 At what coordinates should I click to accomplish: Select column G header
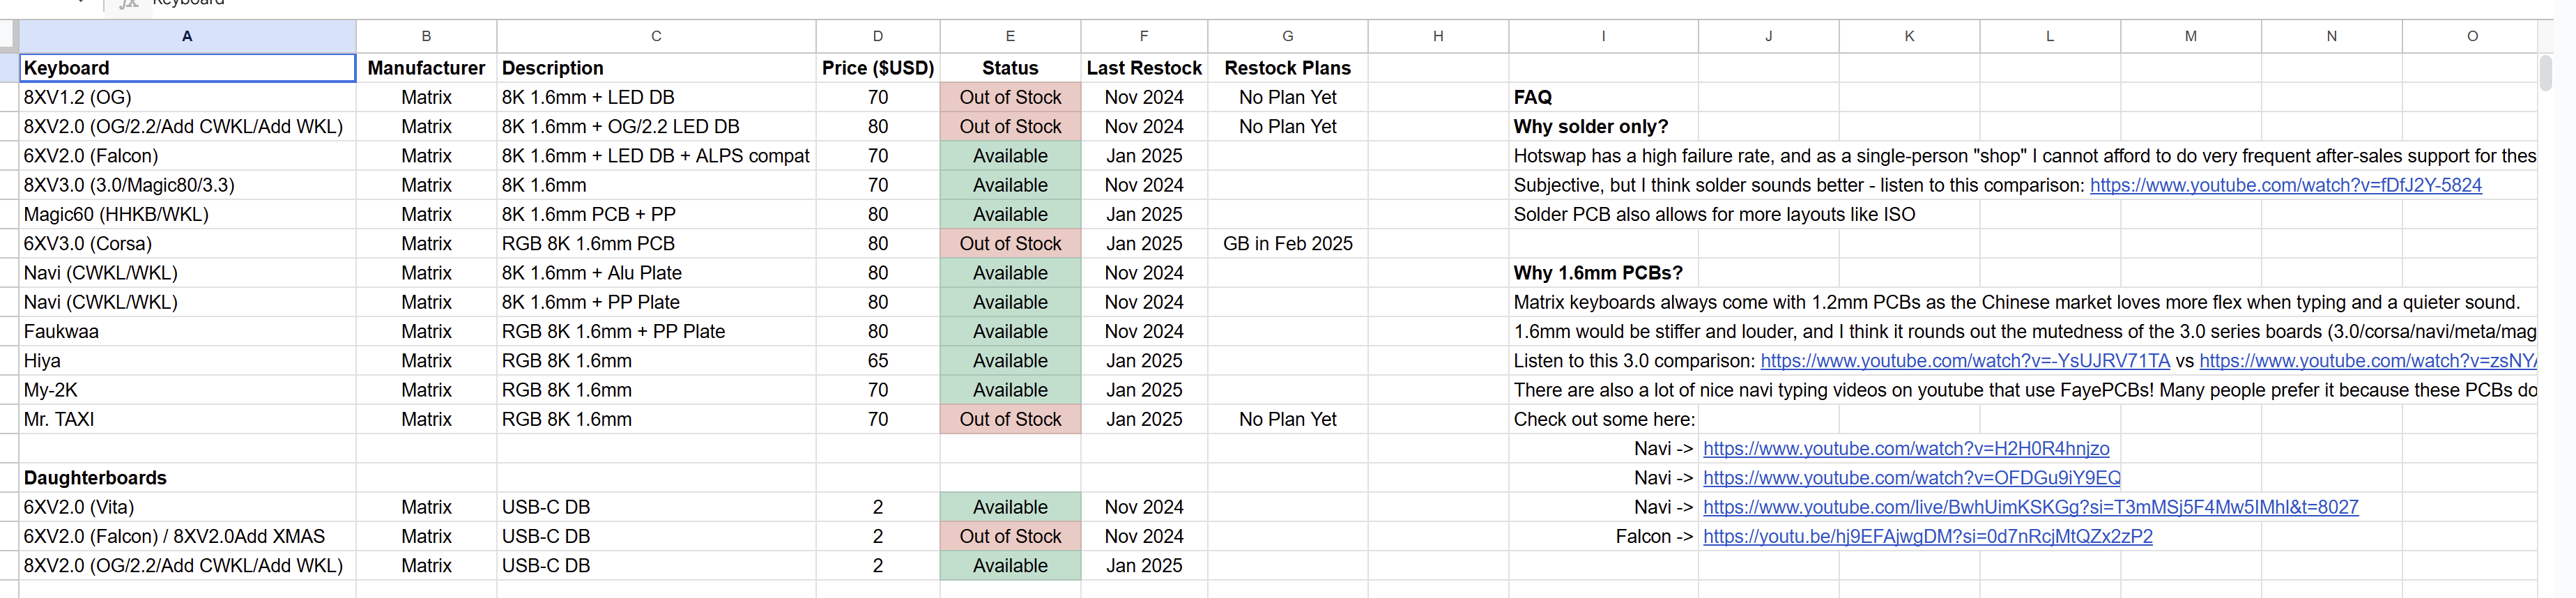(1287, 36)
